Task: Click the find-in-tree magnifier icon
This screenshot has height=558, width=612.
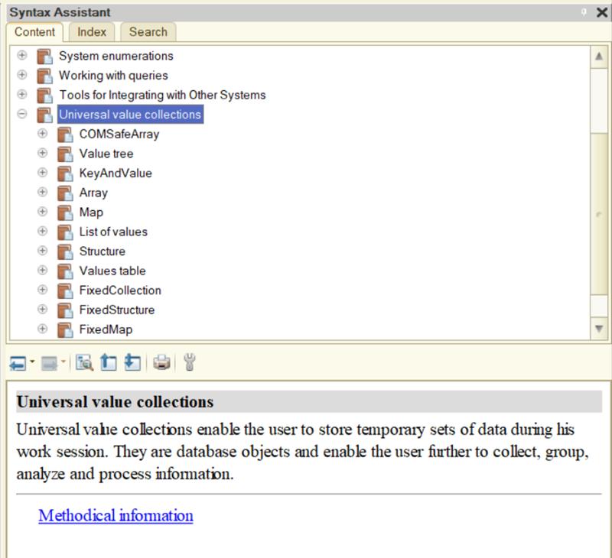Action: point(84,364)
